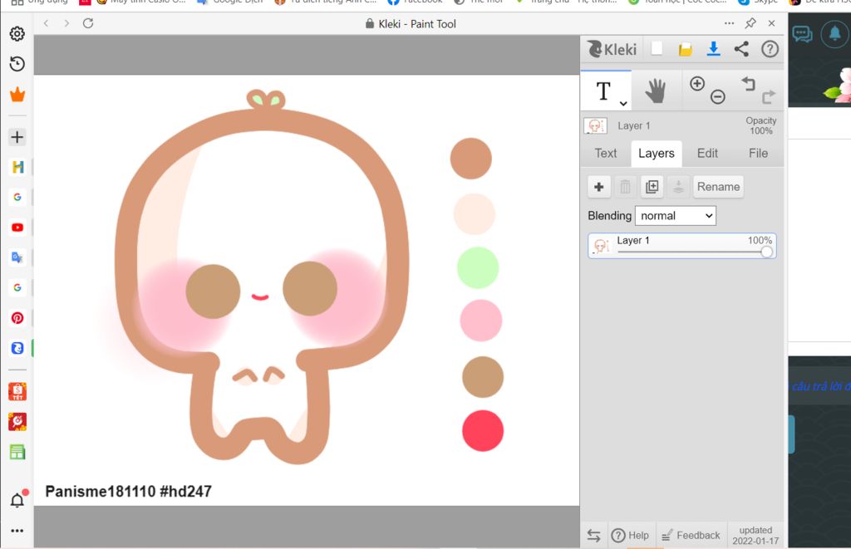The height and width of the screenshot is (549, 851).
Task: Go forward in the Kleki panel
Action: pos(66,23)
